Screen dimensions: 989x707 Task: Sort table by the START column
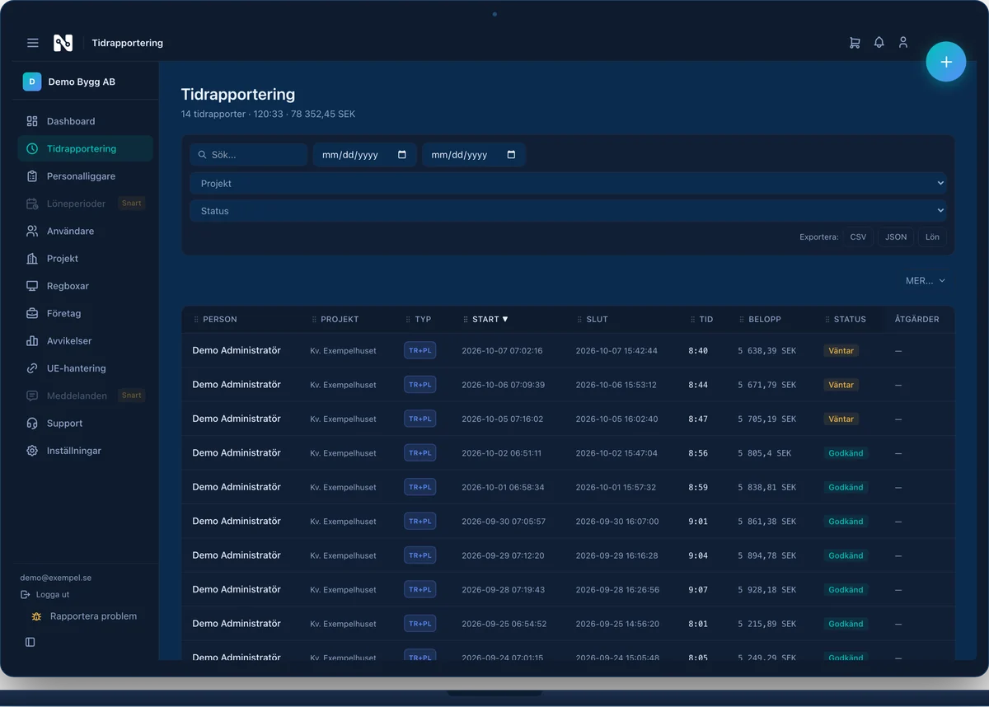485,320
